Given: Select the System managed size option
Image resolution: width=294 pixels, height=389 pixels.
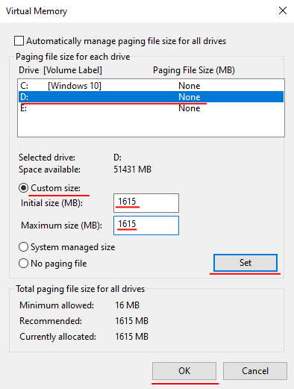Looking at the screenshot, I should coord(23,247).
